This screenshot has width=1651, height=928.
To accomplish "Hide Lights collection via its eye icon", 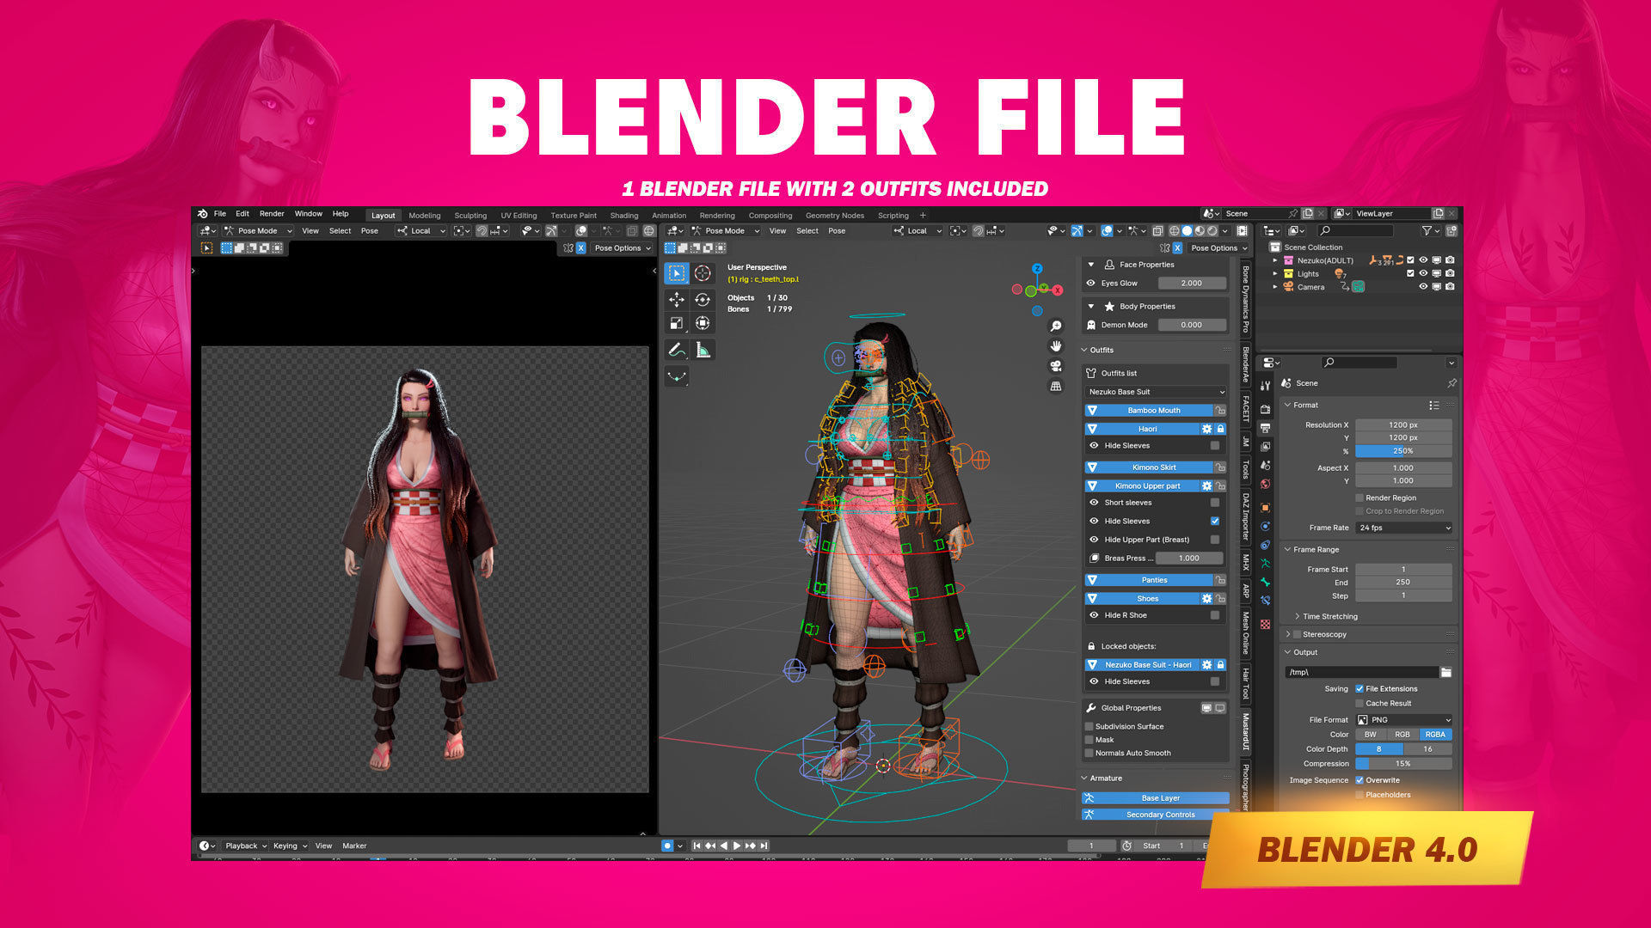I will 1423,274.
